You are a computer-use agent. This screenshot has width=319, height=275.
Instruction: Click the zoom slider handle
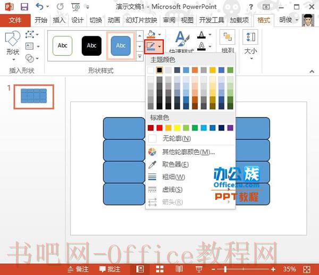pos(225,269)
